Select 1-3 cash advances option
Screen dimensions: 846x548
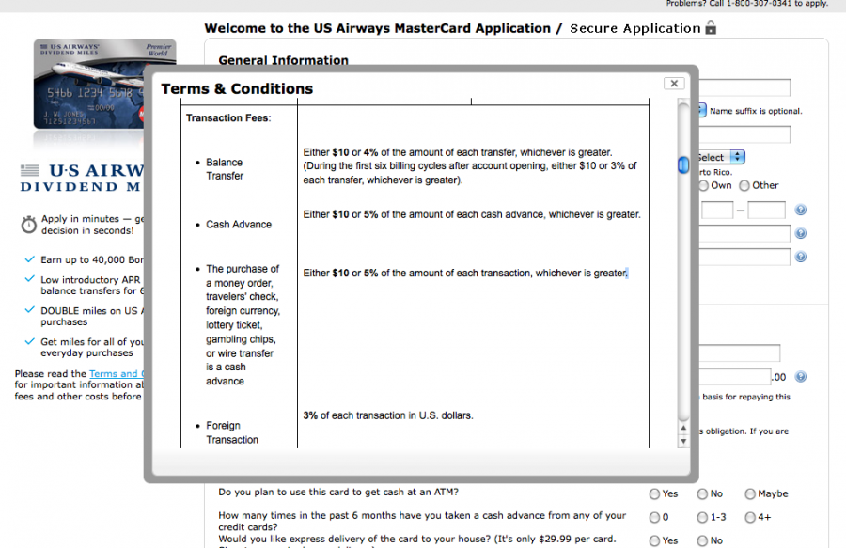click(x=702, y=517)
